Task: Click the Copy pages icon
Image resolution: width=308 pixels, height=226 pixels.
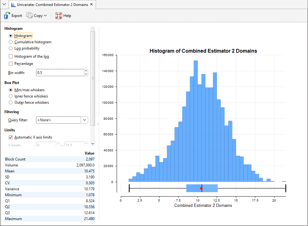Action: pyautogui.click(x=29, y=16)
